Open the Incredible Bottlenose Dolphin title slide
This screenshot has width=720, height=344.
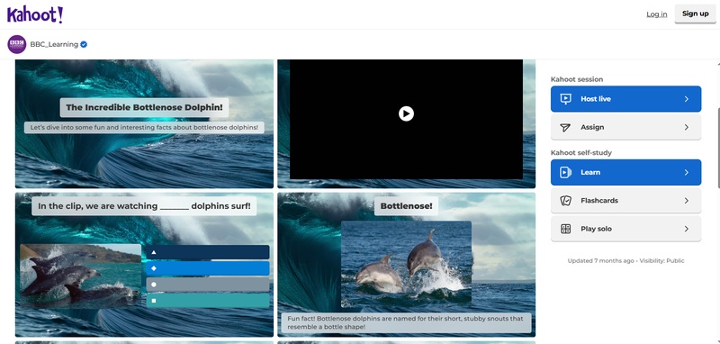[144, 123]
